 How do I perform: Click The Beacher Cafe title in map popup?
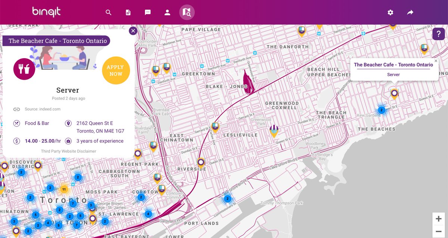(393, 65)
